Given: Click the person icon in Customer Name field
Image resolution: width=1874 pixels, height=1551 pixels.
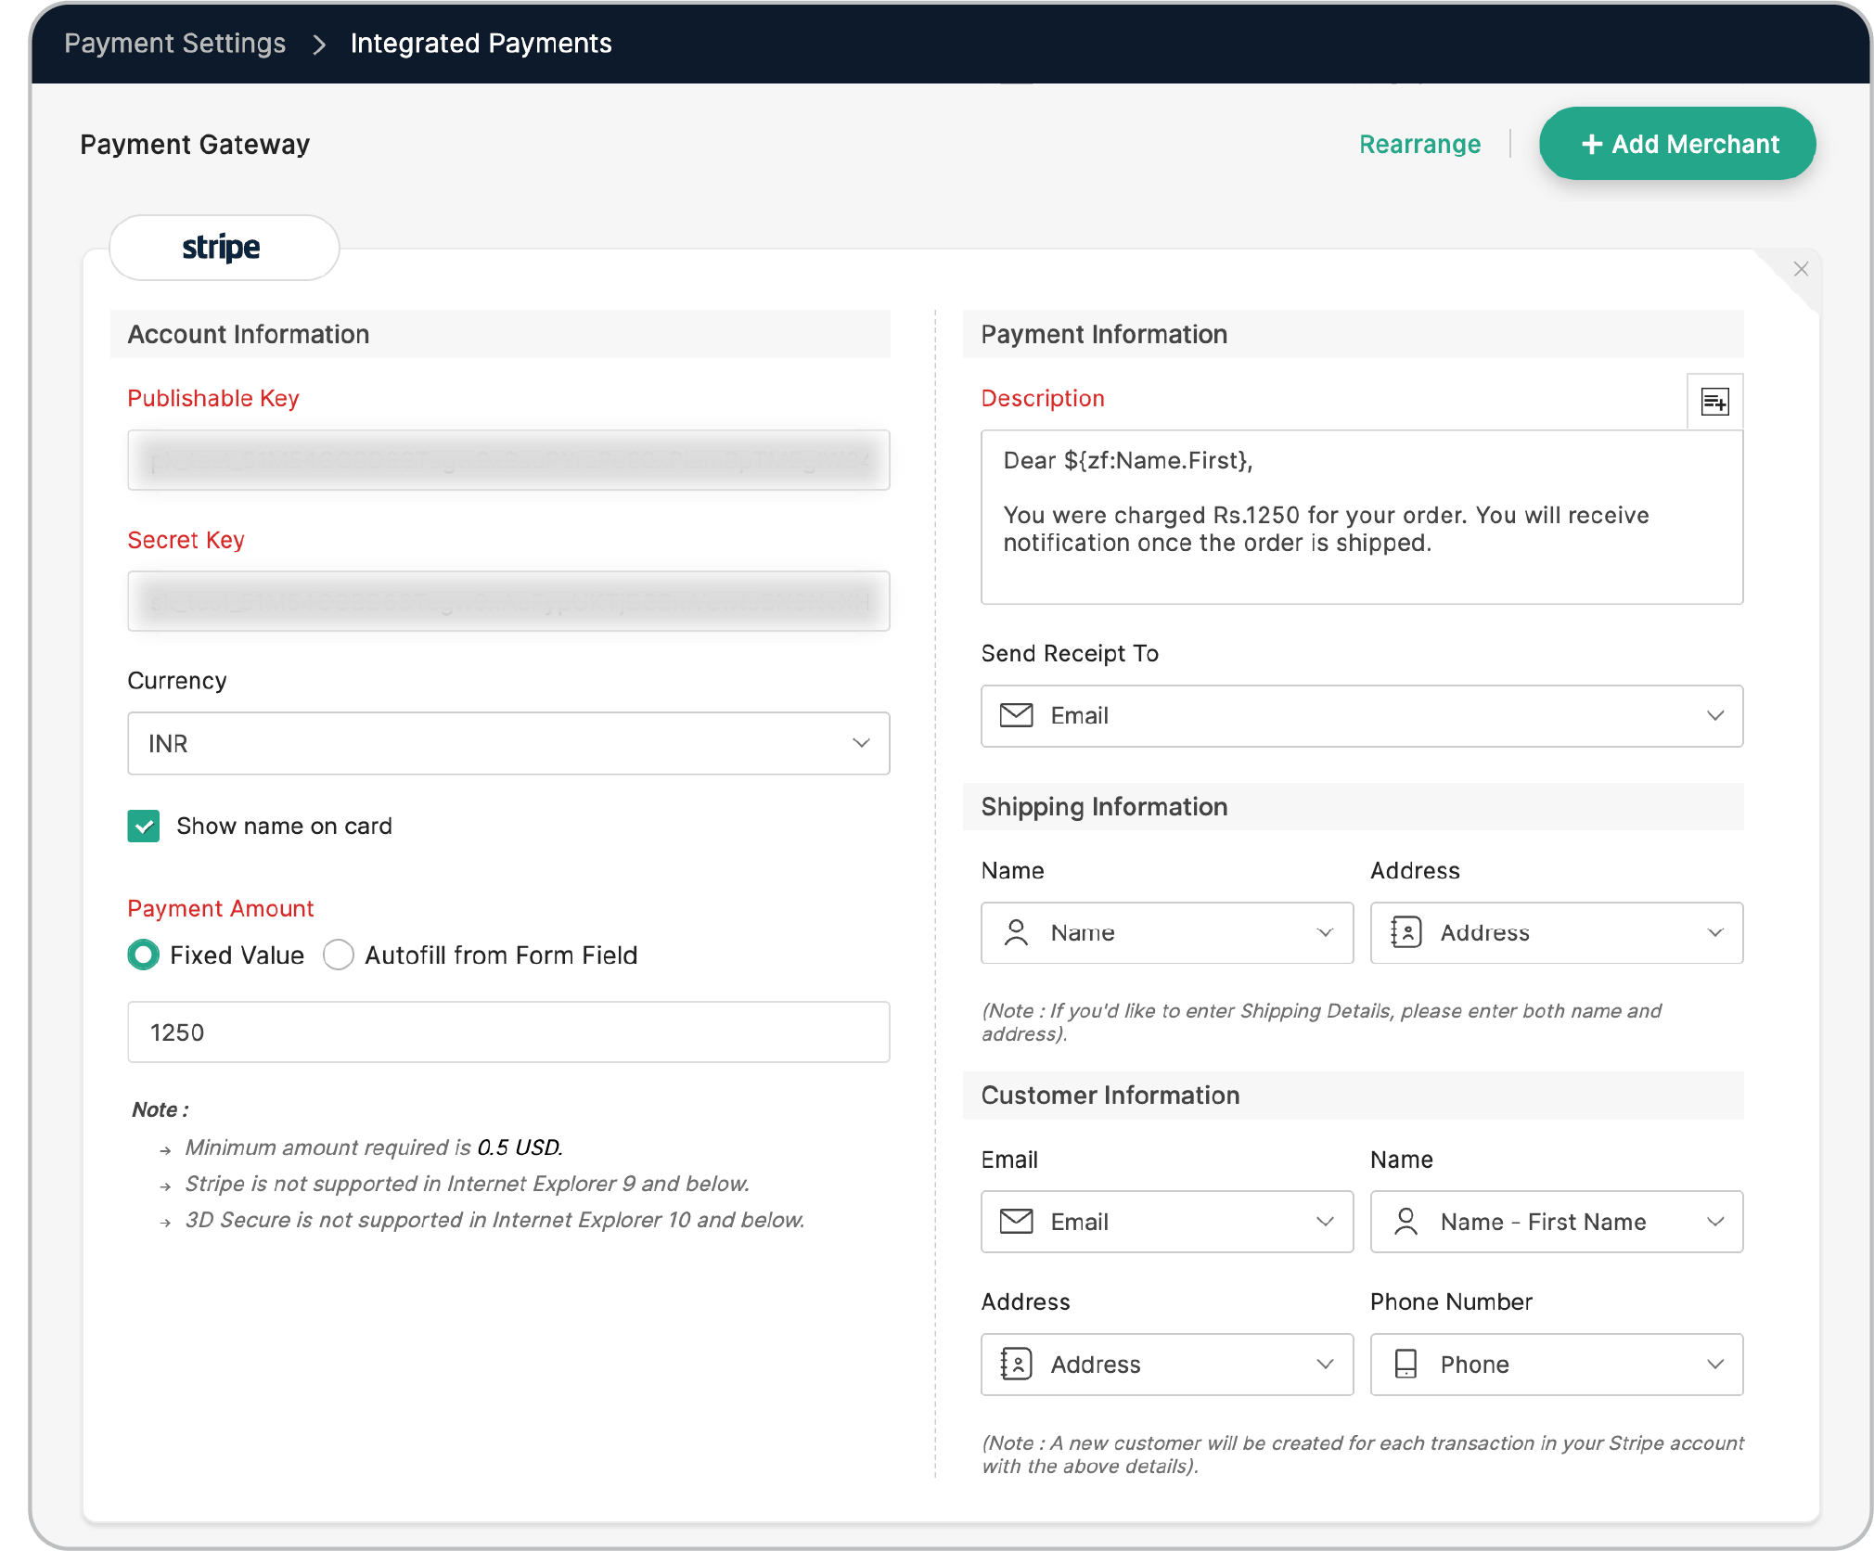Looking at the screenshot, I should pyautogui.click(x=1405, y=1222).
